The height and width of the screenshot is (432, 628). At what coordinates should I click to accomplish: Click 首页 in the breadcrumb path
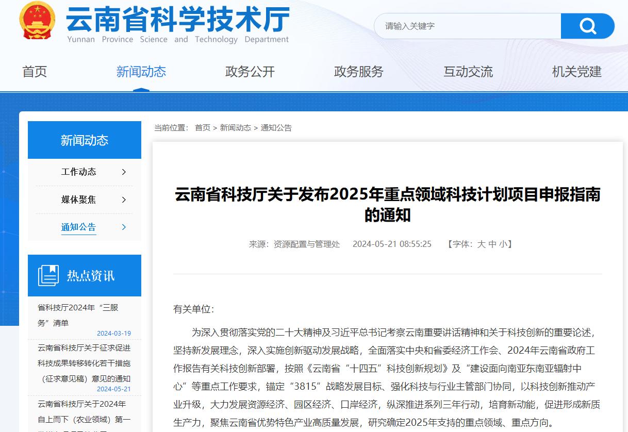[202, 128]
